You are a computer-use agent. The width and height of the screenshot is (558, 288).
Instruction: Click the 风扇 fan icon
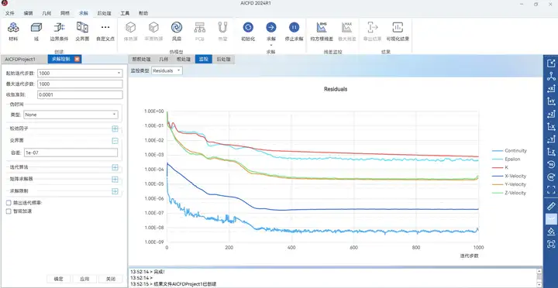click(x=177, y=27)
